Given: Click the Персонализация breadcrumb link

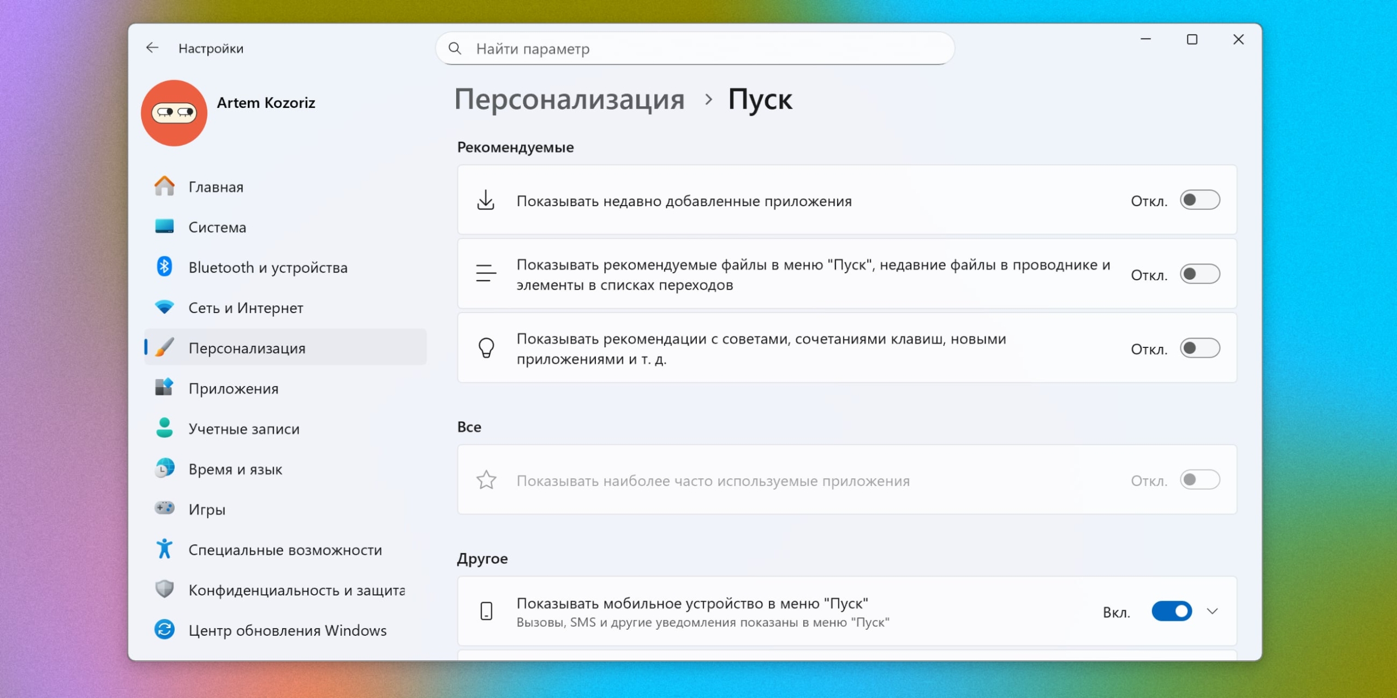Looking at the screenshot, I should coord(571,99).
